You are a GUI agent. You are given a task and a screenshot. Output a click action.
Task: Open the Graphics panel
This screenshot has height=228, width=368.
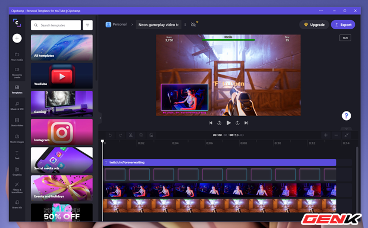[x=17, y=171]
